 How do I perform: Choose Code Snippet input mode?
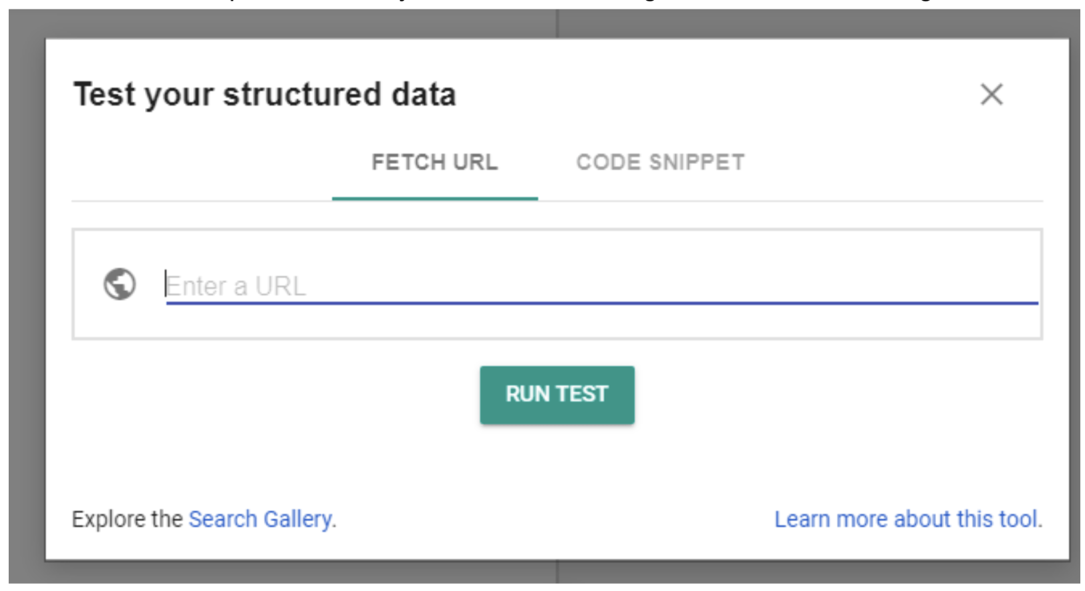coord(660,162)
